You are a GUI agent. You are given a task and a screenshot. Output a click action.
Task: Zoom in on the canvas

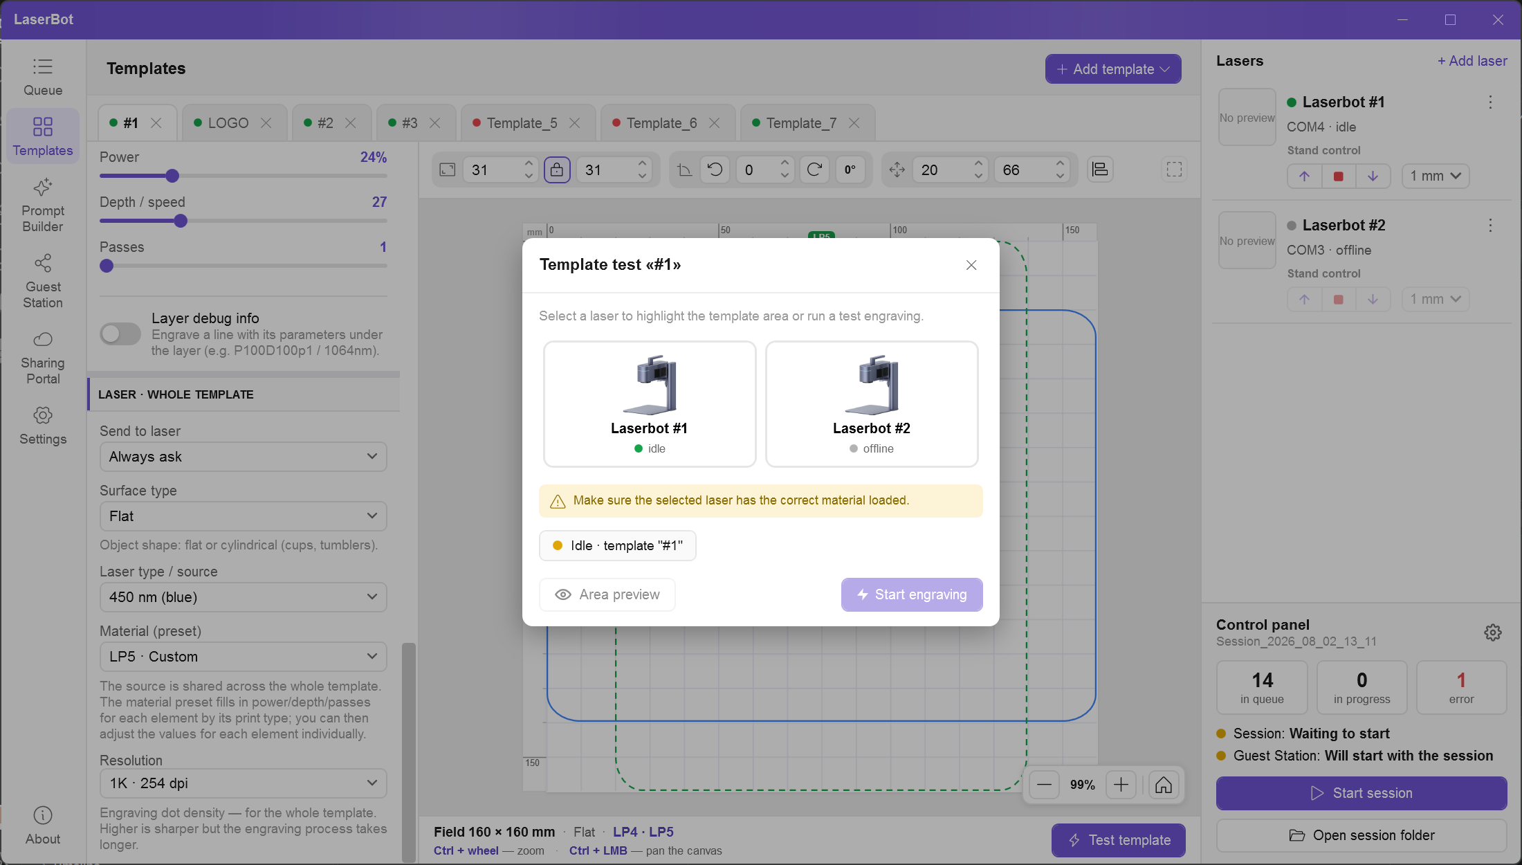coord(1121,785)
